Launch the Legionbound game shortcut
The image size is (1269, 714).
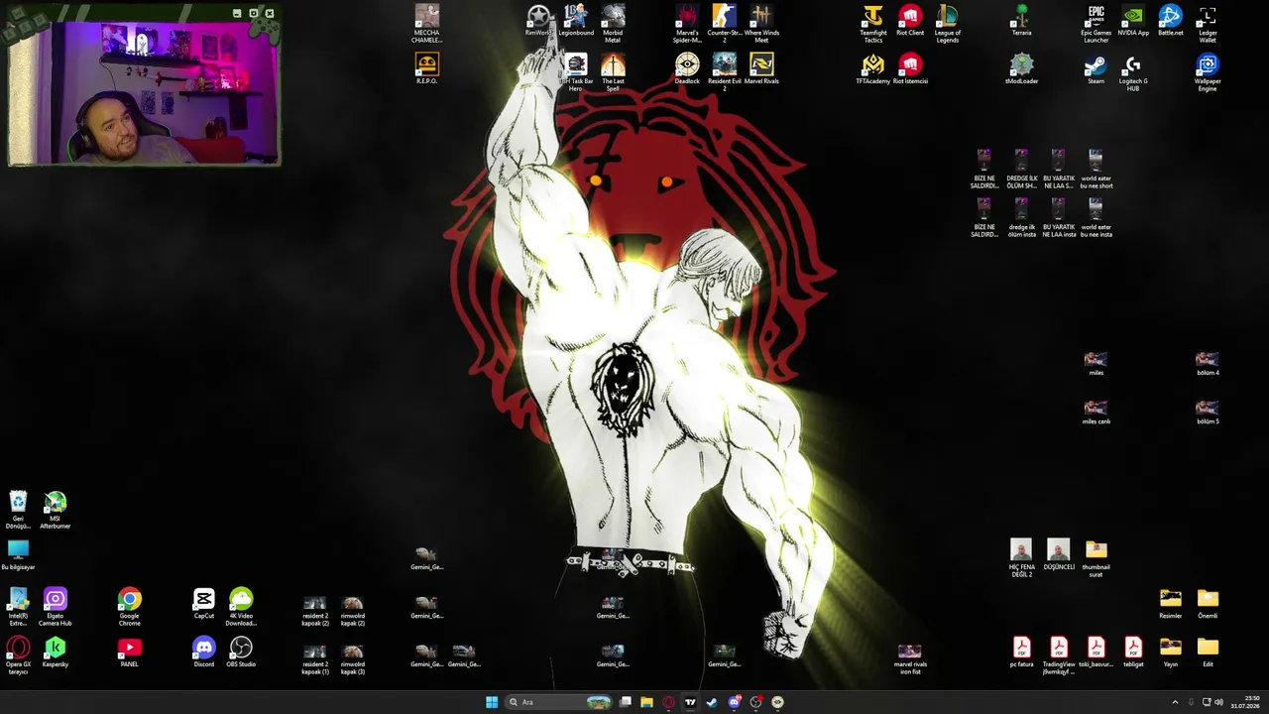pyautogui.click(x=575, y=21)
